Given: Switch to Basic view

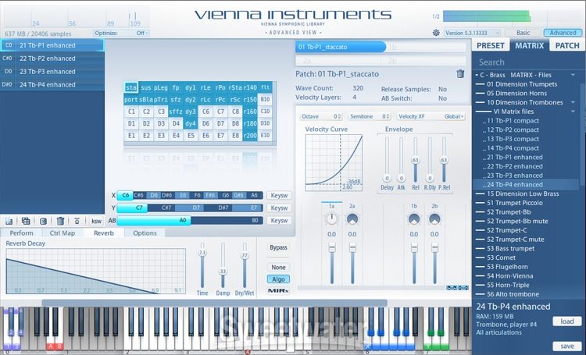Looking at the screenshot, I should pos(523,33).
